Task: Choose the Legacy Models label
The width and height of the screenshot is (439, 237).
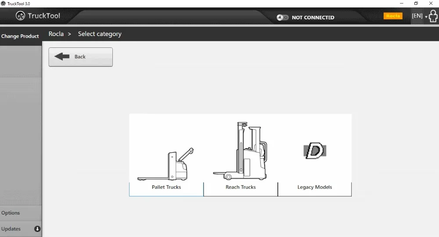Action: click(315, 187)
